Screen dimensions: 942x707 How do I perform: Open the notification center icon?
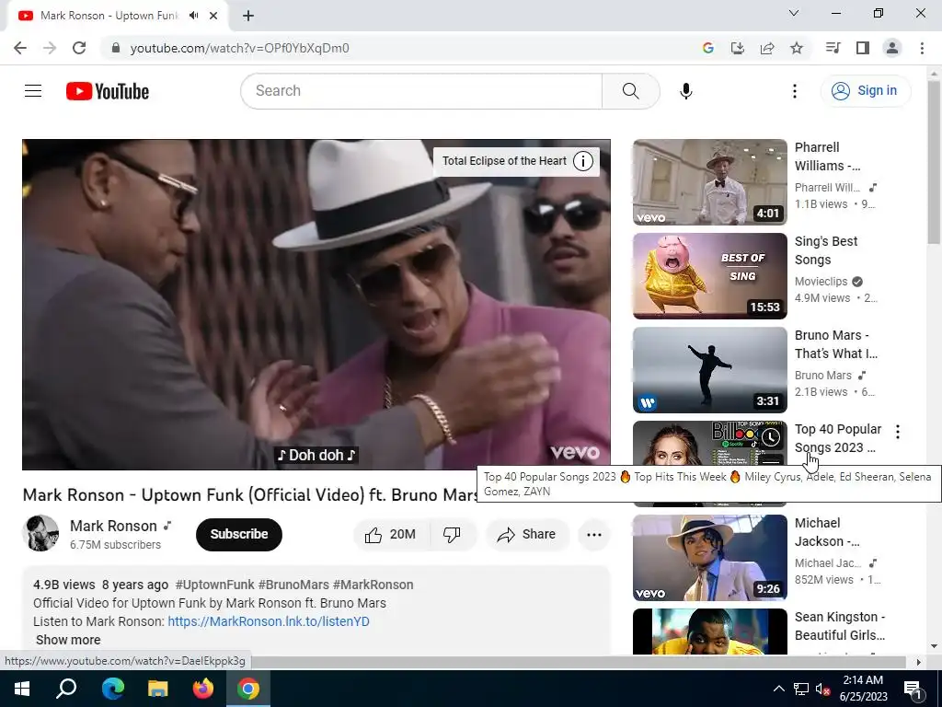pyautogui.click(x=913, y=689)
